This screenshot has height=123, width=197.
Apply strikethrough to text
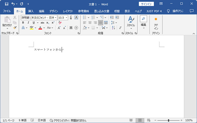42,23
